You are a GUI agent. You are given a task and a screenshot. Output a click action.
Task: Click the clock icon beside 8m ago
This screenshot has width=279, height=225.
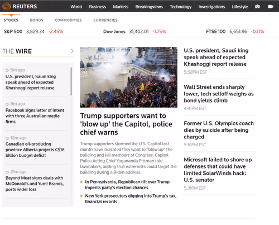[x=7, y=104]
